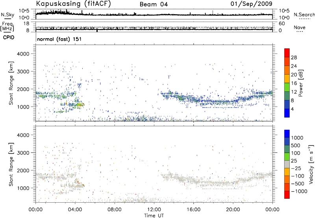Click the "normal (fast) 151" mode text

59,39
